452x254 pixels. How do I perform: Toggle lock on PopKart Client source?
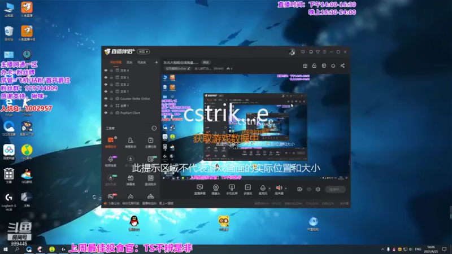(x=111, y=113)
